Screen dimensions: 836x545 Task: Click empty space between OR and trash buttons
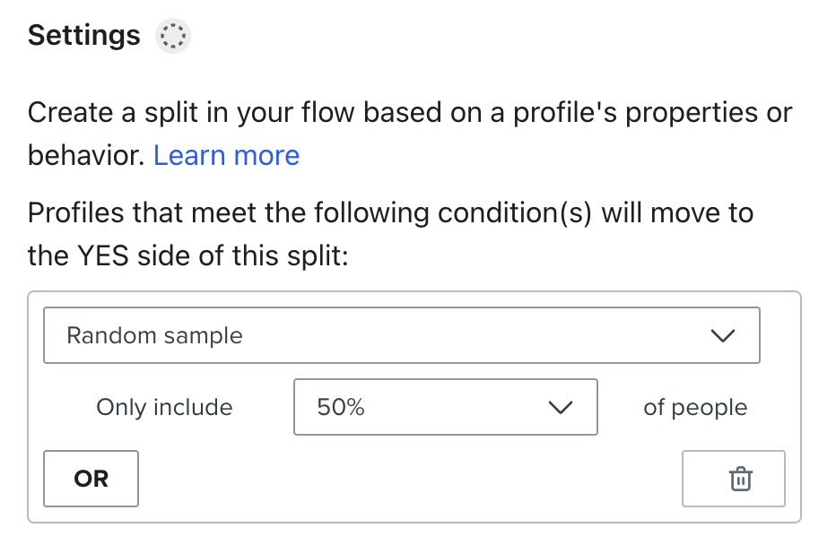[x=409, y=480]
